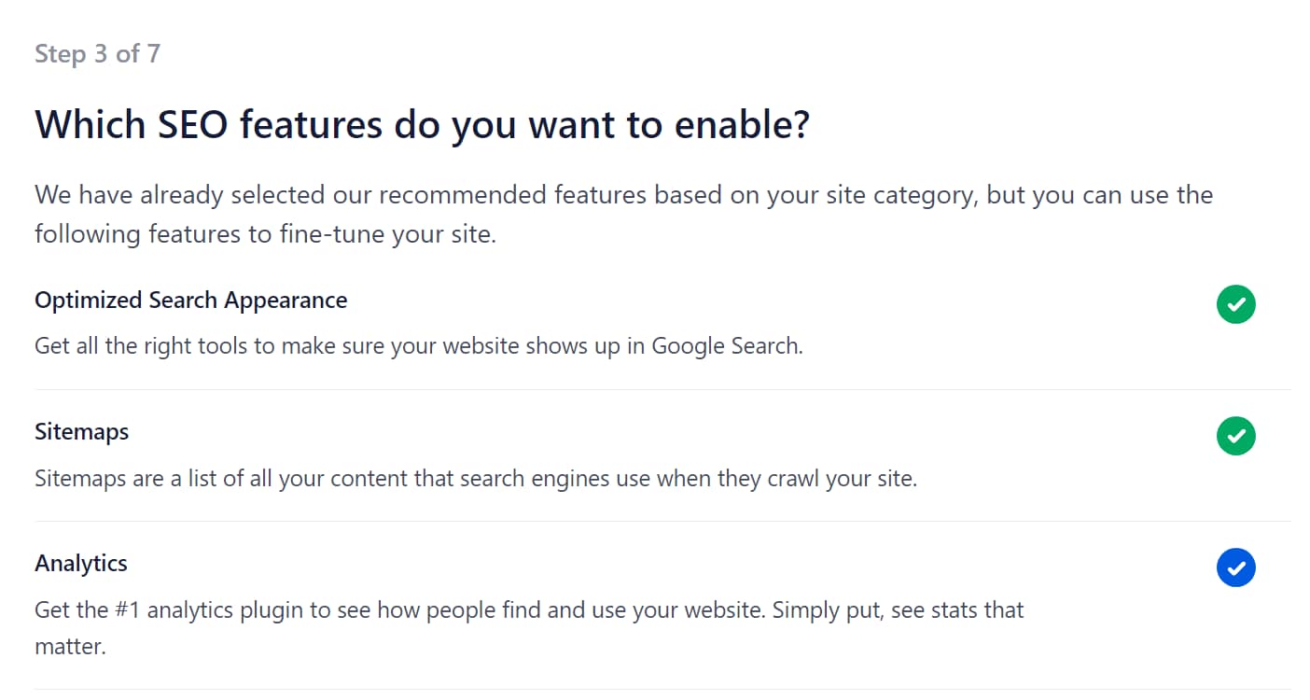Viewport: 1310px width, 700px height.
Task: Click the words "Google Search" in description
Action: tap(724, 346)
